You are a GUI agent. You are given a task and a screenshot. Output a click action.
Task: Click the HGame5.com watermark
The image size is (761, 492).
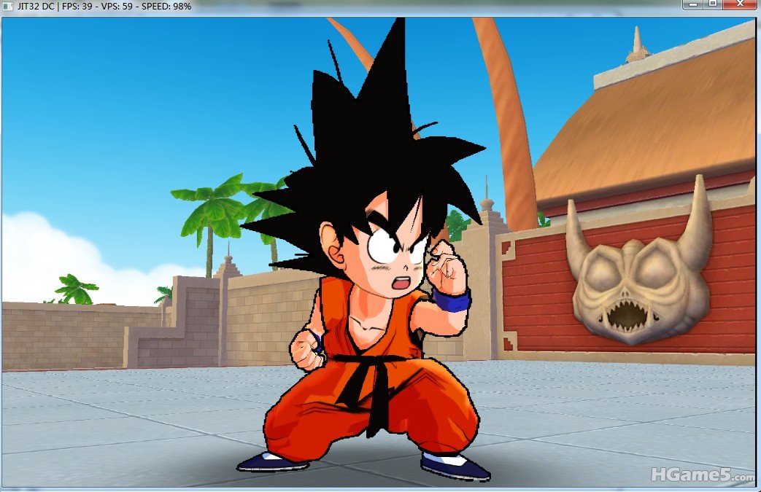pyautogui.click(x=703, y=475)
